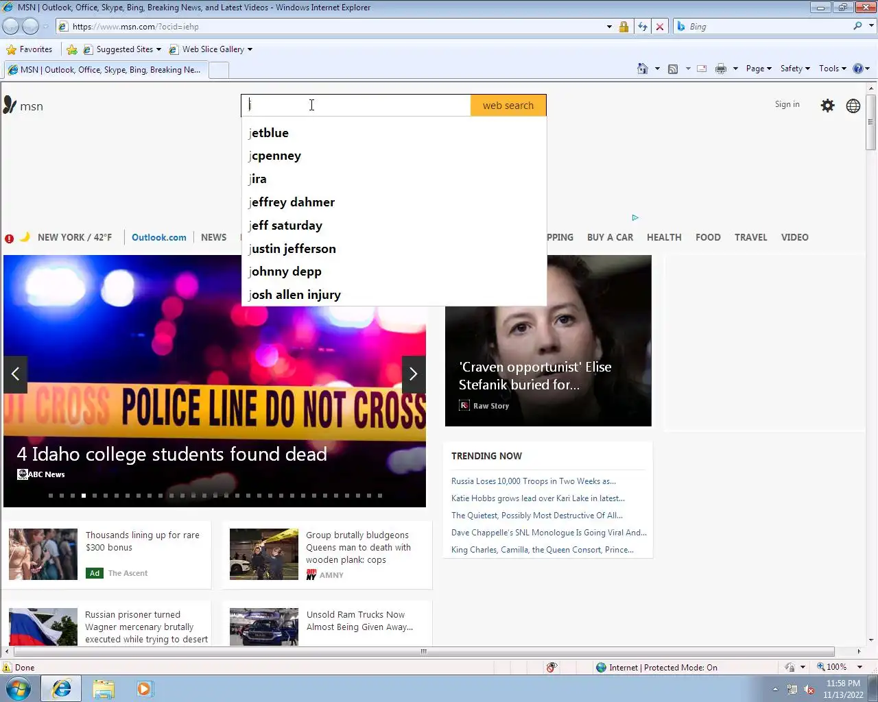Open the Tools menu dropdown
The height and width of the screenshot is (702, 878).
click(832, 69)
